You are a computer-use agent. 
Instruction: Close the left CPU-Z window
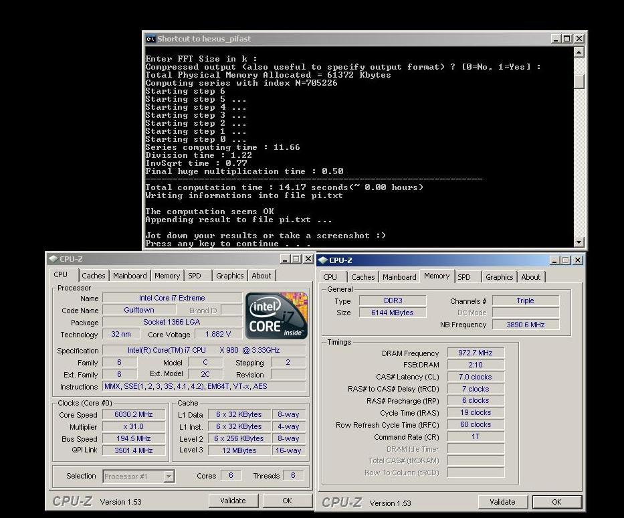pyautogui.click(x=308, y=259)
